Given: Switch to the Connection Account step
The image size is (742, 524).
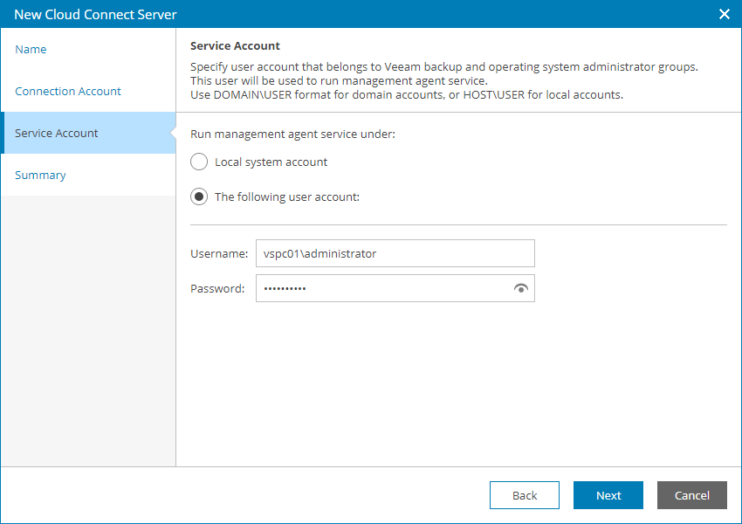Looking at the screenshot, I should [x=68, y=91].
